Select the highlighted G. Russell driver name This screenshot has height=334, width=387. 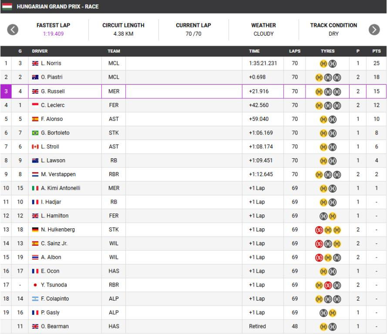point(53,91)
